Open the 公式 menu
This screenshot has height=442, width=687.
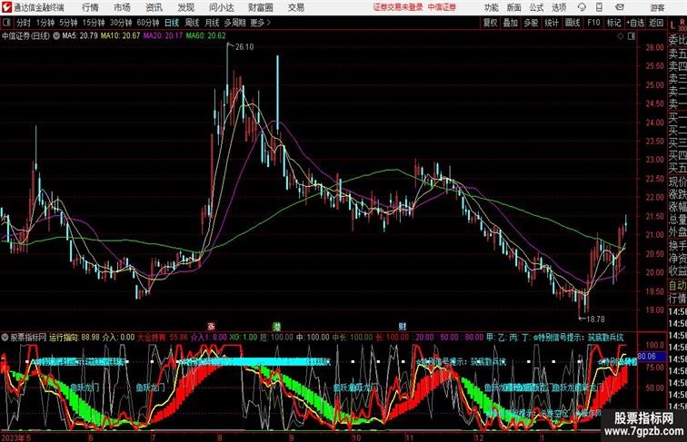tap(536, 7)
